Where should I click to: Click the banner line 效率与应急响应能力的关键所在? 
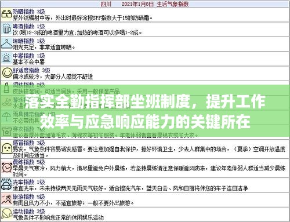click(145, 122)
